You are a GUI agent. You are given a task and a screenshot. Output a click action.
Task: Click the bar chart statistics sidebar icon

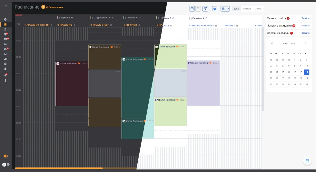click(5, 59)
